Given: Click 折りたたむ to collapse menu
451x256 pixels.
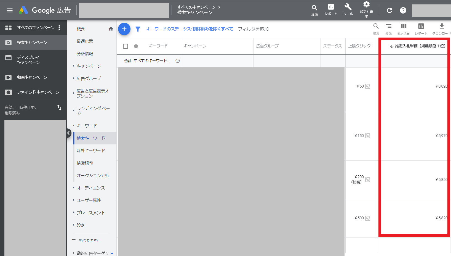Looking at the screenshot, I should pos(88,241).
